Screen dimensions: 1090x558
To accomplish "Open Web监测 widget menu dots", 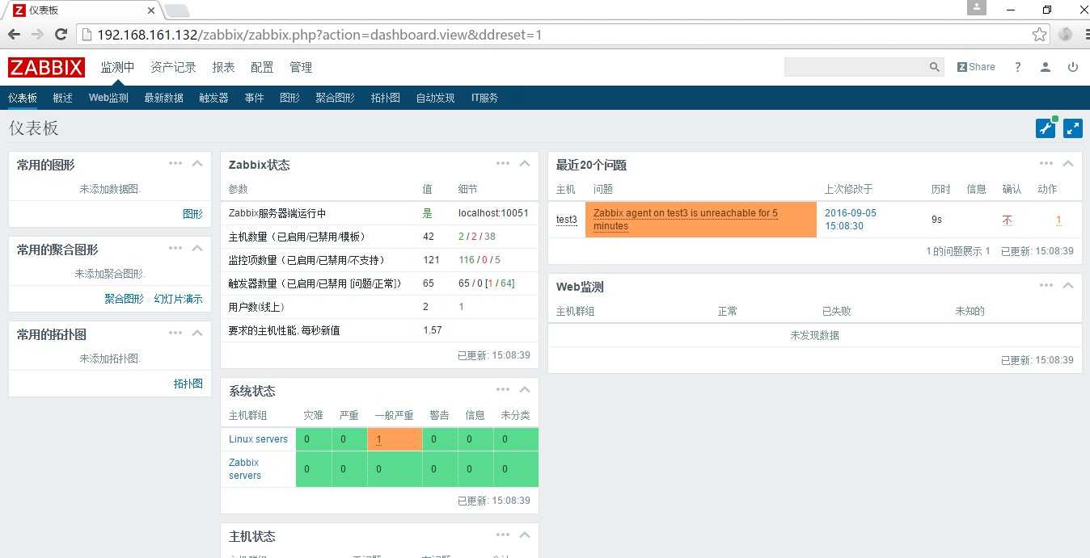I will click(1046, 285).
